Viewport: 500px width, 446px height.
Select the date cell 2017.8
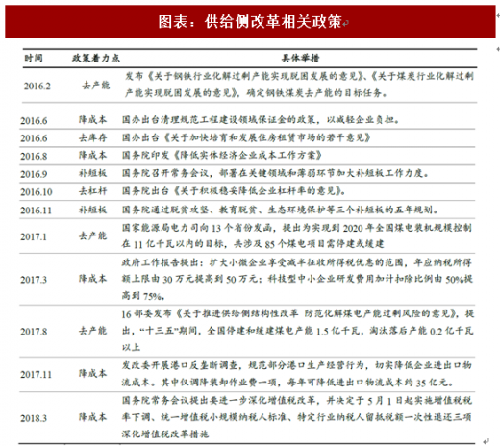[x=34, y=332]
